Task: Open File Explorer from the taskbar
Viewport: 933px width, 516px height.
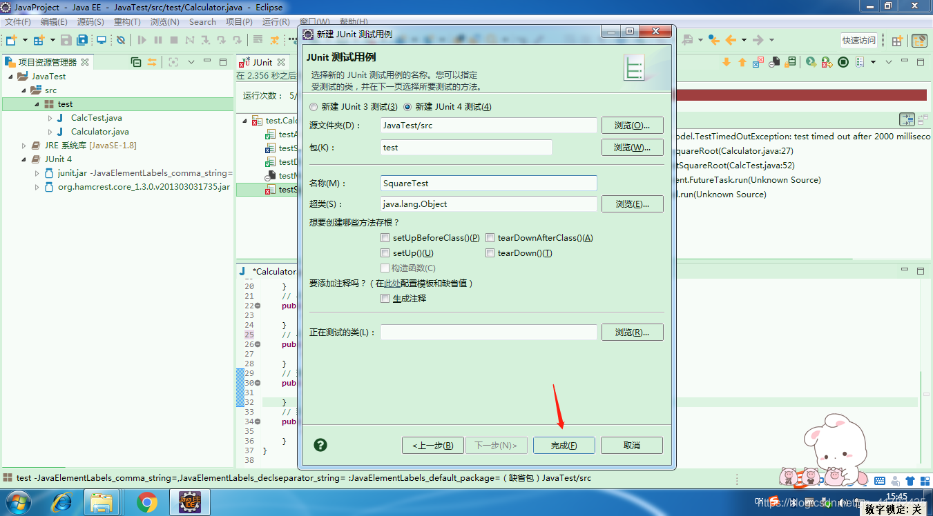Action: 102,502
